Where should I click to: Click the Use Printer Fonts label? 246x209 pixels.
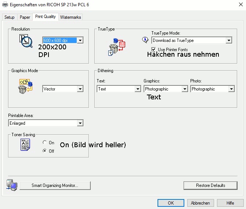click(173, 50)
